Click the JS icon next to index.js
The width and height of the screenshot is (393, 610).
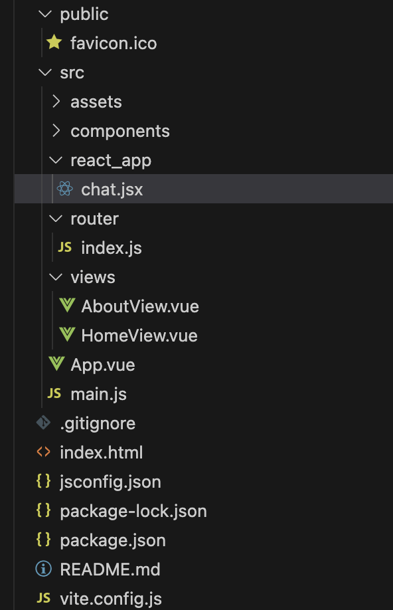pos(64,247)
